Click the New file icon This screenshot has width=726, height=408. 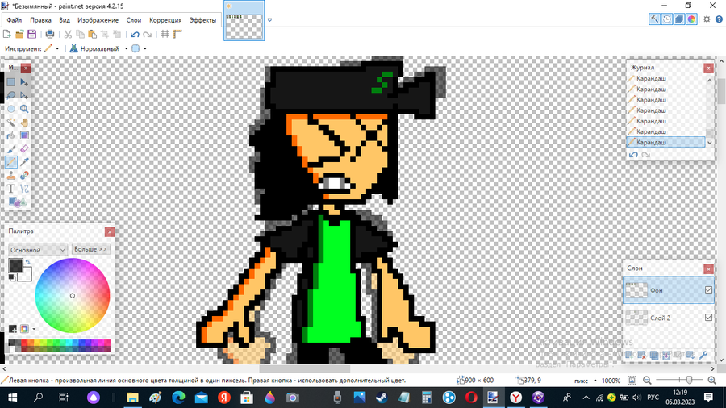(x=7, y=34)
